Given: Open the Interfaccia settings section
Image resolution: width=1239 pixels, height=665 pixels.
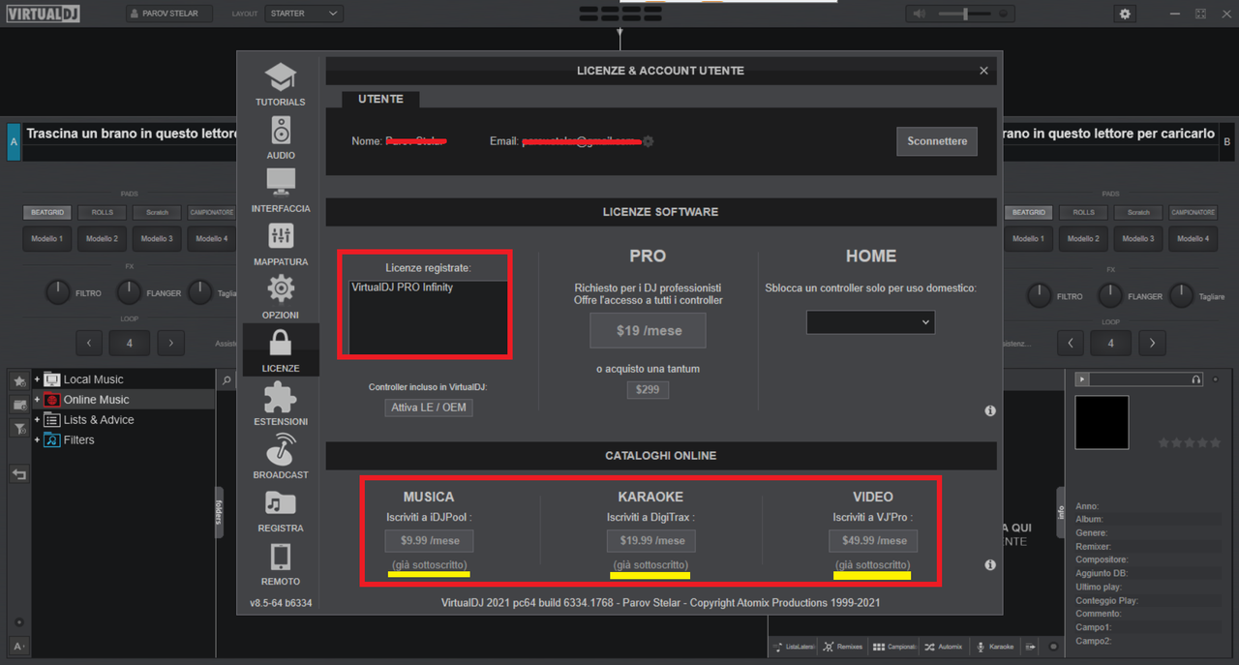Looking at the screenshot, I should (x=280, y=191).
